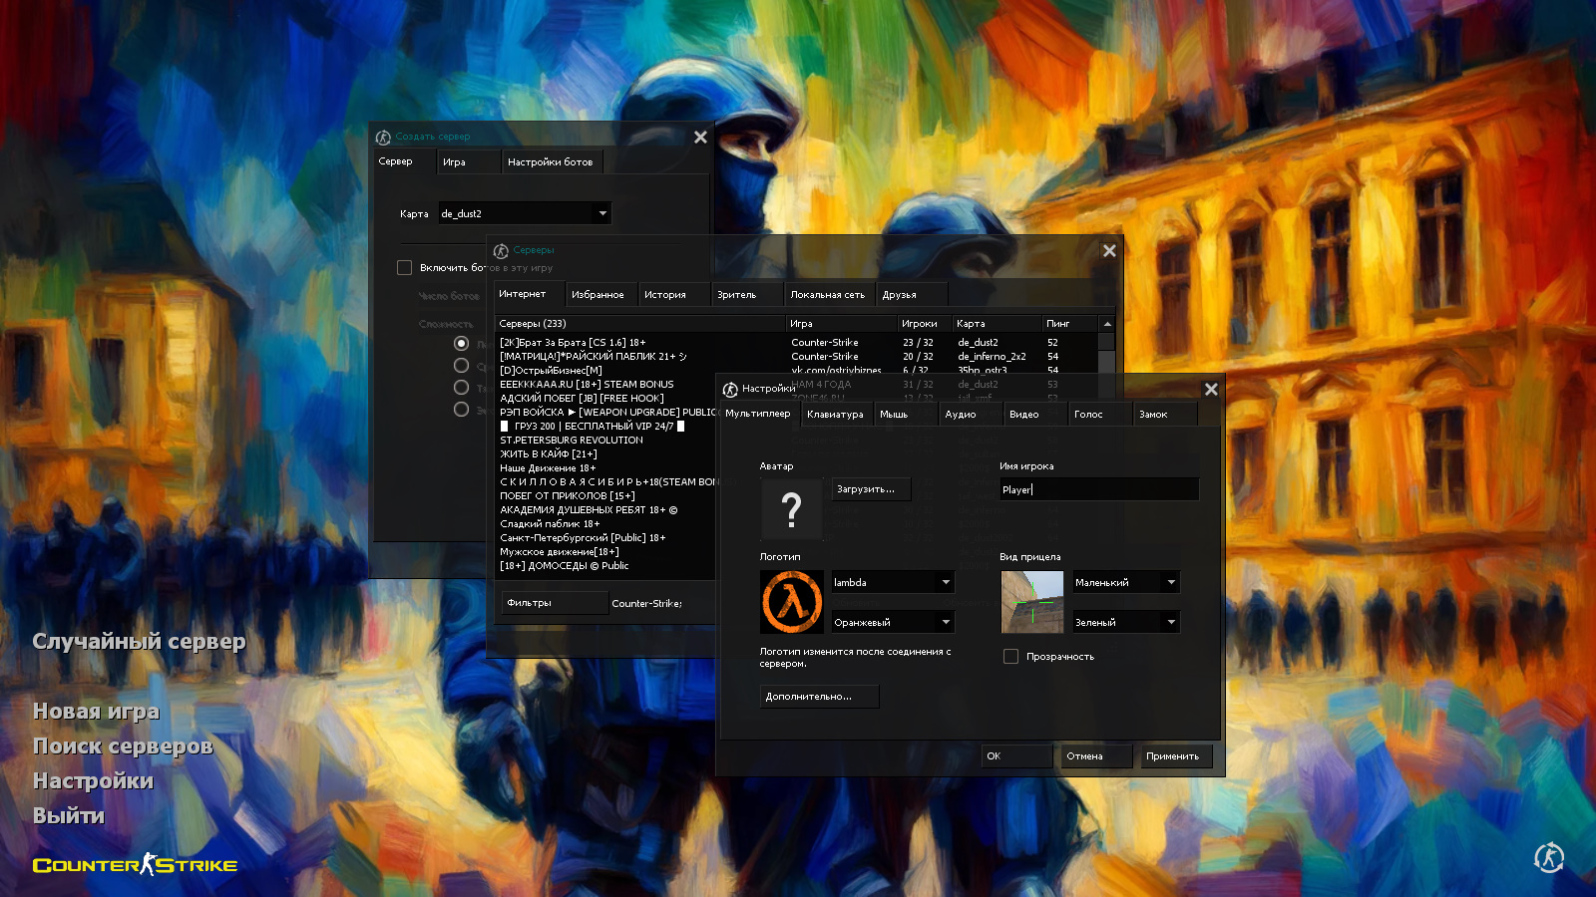1596x897 pixels.
Task: Tick the Включить ботов checkbox
Action: (x=404, y=267)
